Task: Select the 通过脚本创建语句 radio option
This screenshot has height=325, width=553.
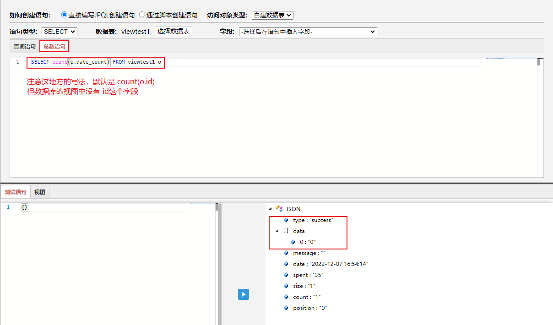Action: click(x=143, y=15)
